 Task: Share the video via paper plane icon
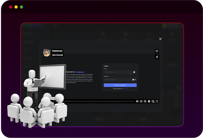tap(157, 57)
